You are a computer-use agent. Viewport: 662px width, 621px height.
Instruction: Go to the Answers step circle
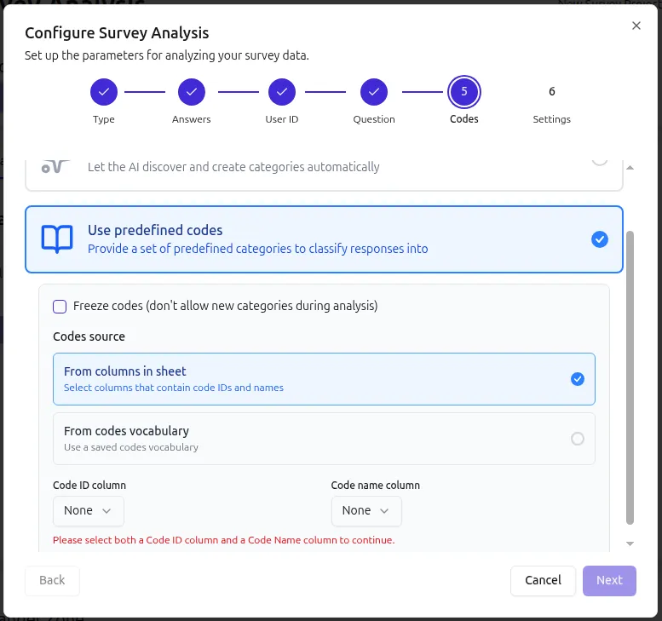click(191, 92)
